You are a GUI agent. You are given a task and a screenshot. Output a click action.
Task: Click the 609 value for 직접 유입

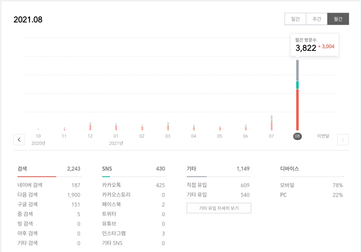coord(245,185)
